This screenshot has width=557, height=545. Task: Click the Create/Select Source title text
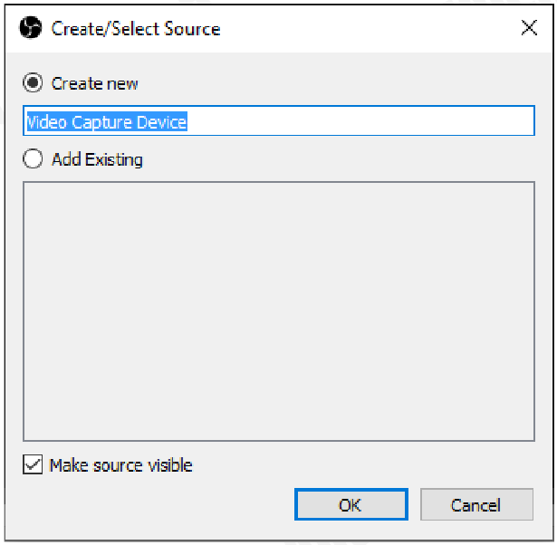pyautogui.click(x=136, y=28)
